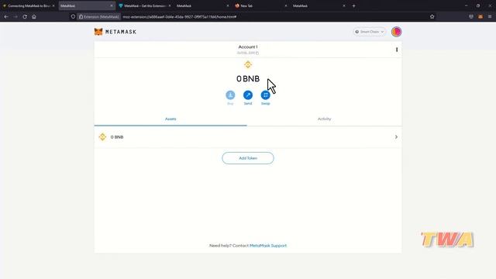Click the Send arrow icon

tap(248, 95)
